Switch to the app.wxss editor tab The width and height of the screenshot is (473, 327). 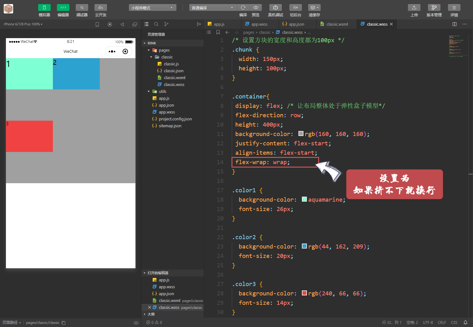(x=260, y=24)
